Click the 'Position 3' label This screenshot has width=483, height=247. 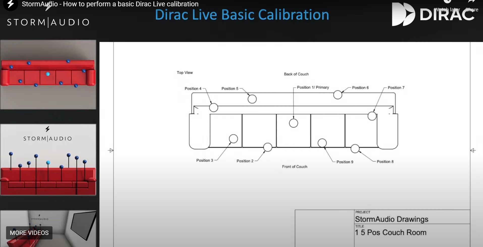click(x=205, y=160)
